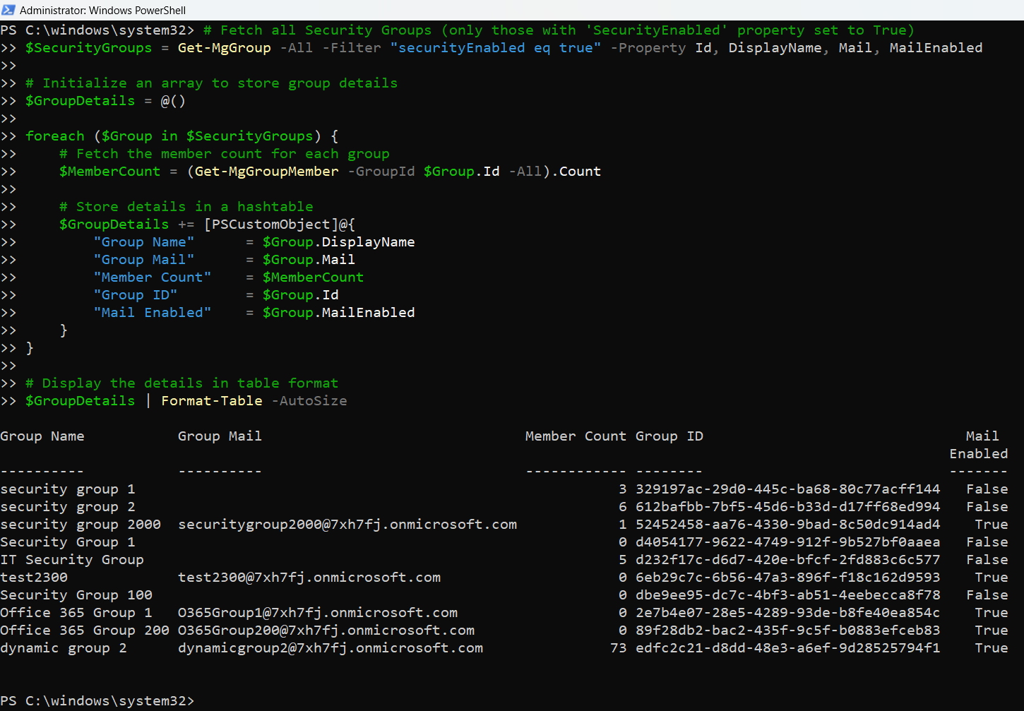Click the Group ID starting with d232f17c
This screenshot has height=711, width=1024.
point(787,560)
